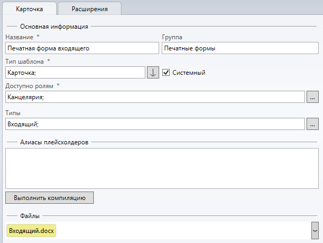Screen dimensions: 323x243
Task: Click the Тип шаблона field
Action: point(74,73)
